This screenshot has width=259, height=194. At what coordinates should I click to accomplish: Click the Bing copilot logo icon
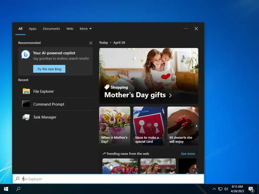(26, 55)
